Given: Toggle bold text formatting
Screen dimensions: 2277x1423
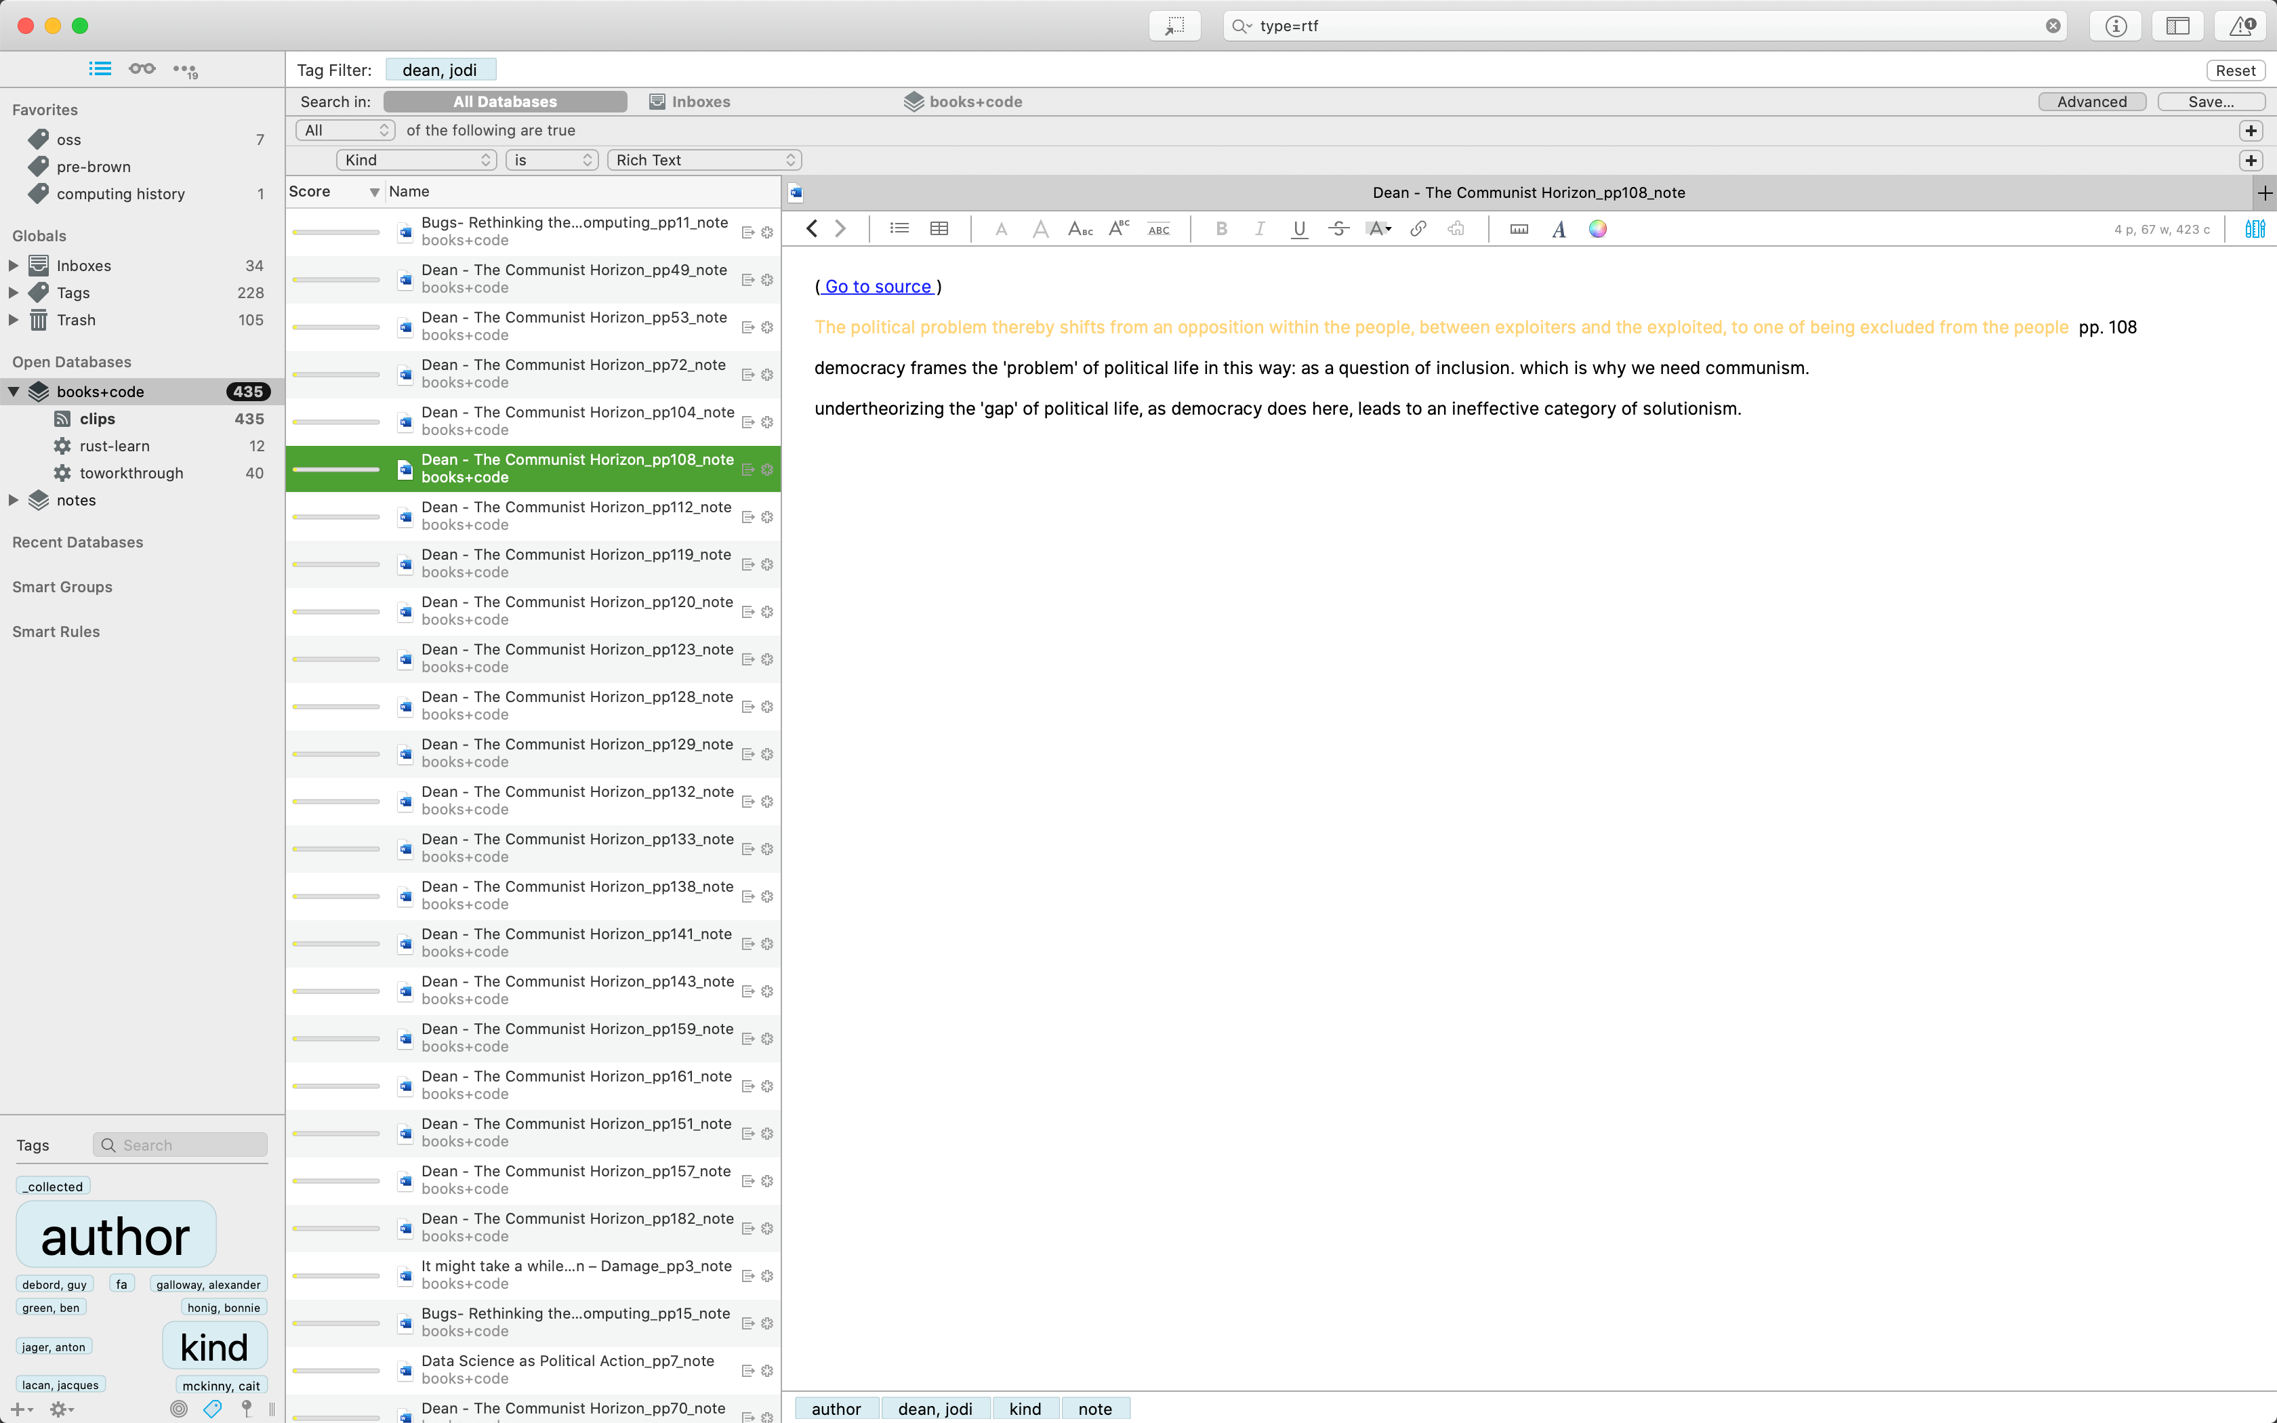Looking at the screenshot, I should [x=1221, y=229].
